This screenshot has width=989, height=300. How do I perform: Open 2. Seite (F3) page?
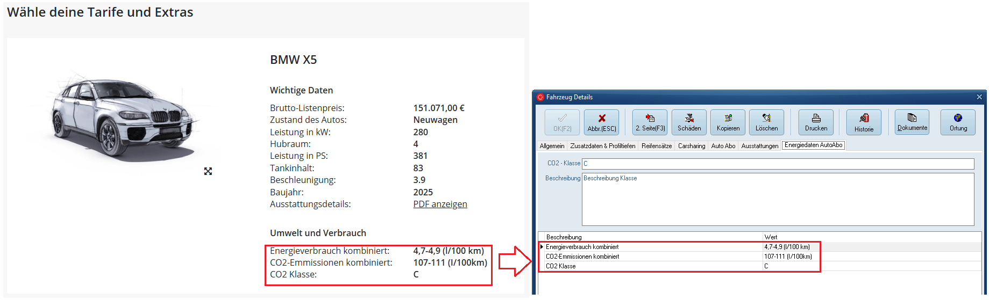click(x=650, y=122)
